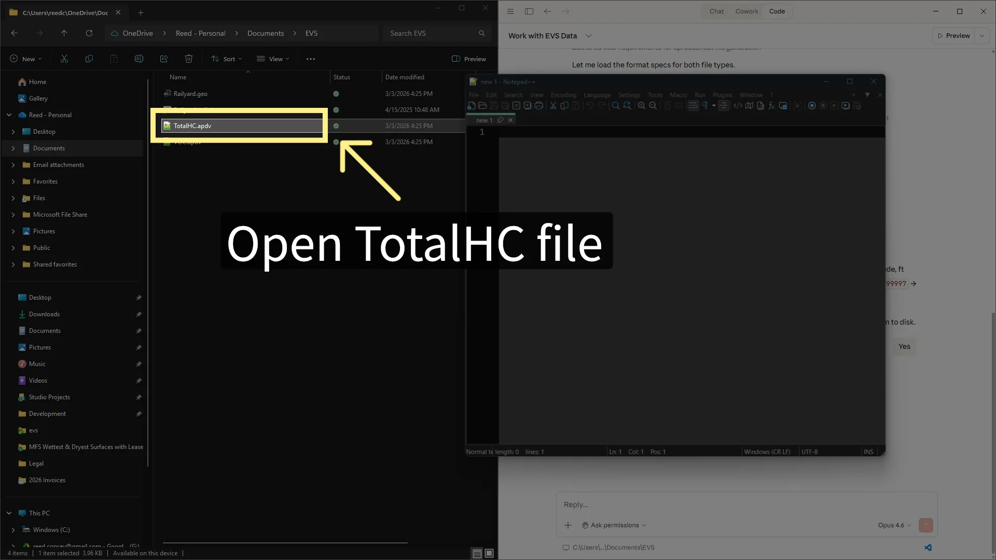Switch to the Cowork tab in Claude
Image resolution: width=996 pixels, height=560 pixels.
(746, 11)
